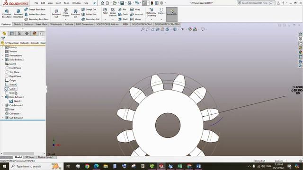Open Chrome from the taskbar
303x170 pixels.
coord(87,166)
